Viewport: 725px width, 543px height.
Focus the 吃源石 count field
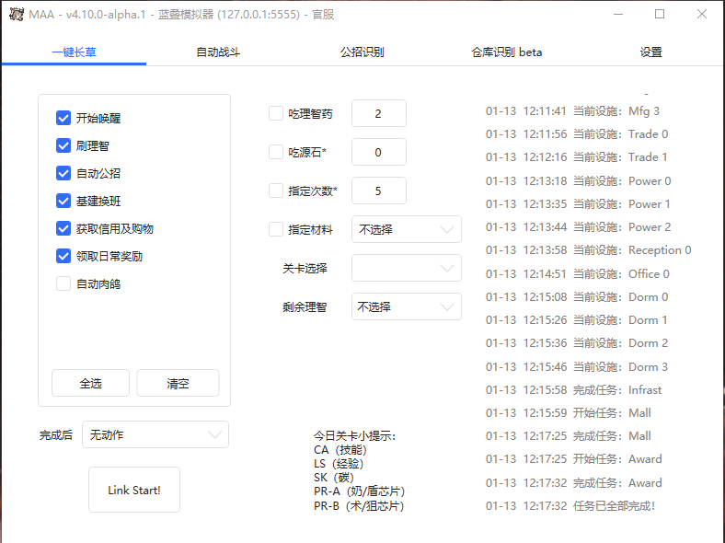[379, 152]
